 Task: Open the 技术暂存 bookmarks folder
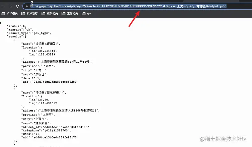coord(30,14)
